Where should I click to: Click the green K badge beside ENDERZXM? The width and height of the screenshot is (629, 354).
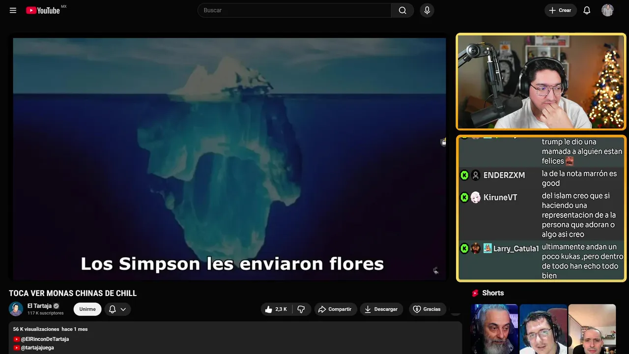(x=464, y=175)
